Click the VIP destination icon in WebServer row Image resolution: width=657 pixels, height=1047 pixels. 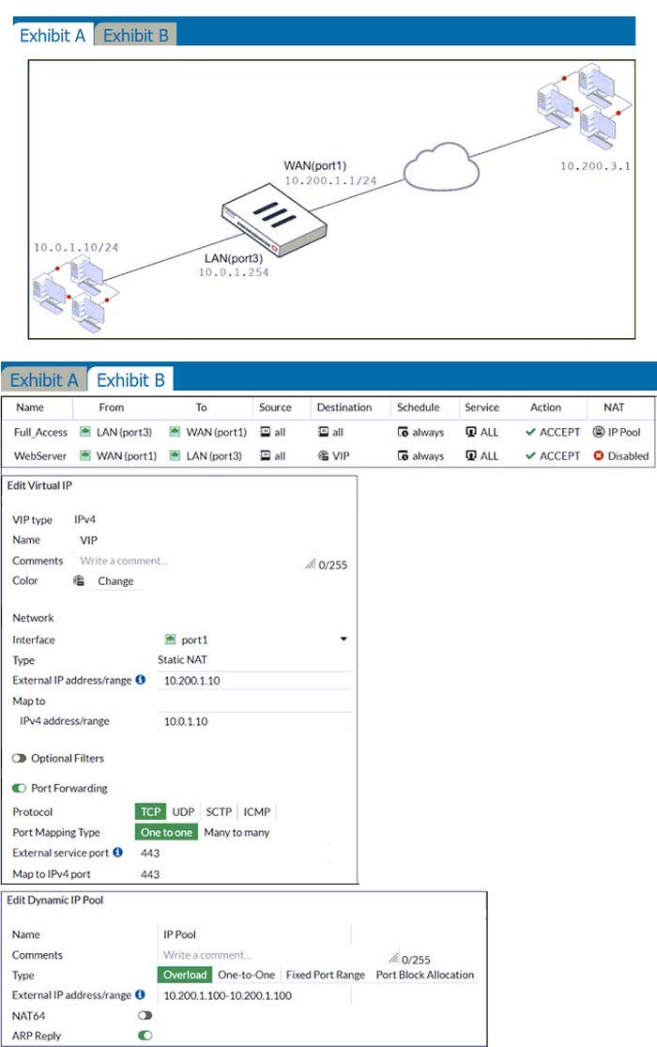324,455
